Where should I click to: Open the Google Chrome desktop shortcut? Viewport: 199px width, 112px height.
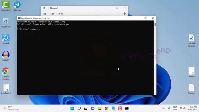coord(6,74)
